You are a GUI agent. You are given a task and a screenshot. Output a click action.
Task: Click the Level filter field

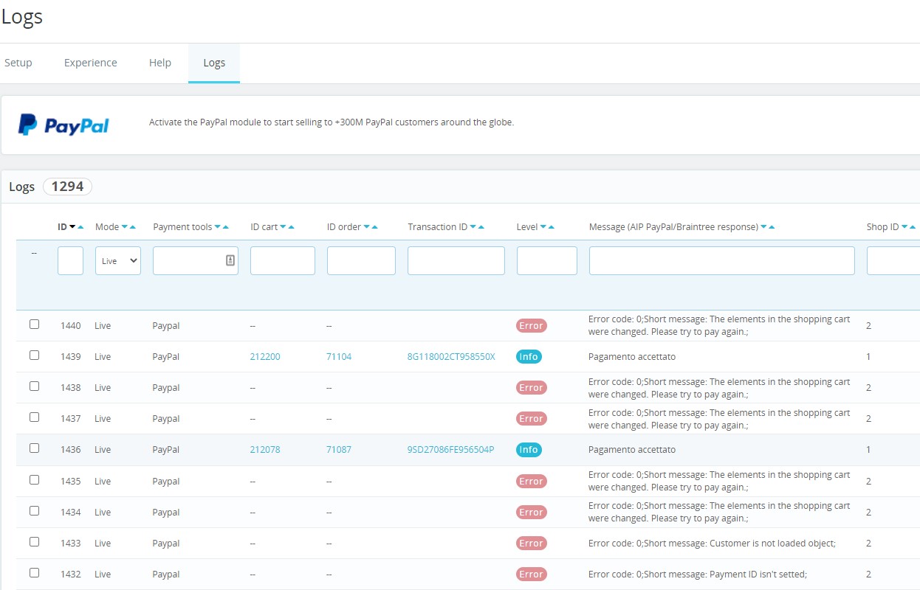[546, 261]
